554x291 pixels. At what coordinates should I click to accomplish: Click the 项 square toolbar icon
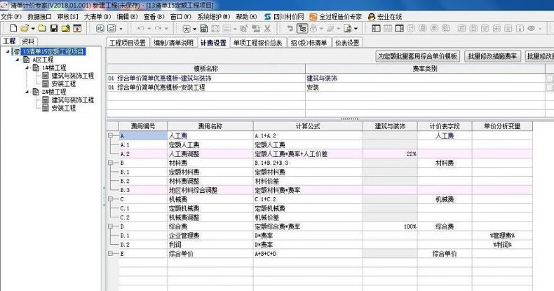462,29
